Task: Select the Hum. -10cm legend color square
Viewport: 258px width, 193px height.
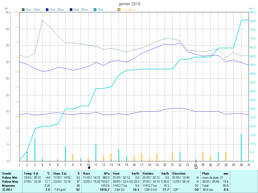Action: [23, 10]
